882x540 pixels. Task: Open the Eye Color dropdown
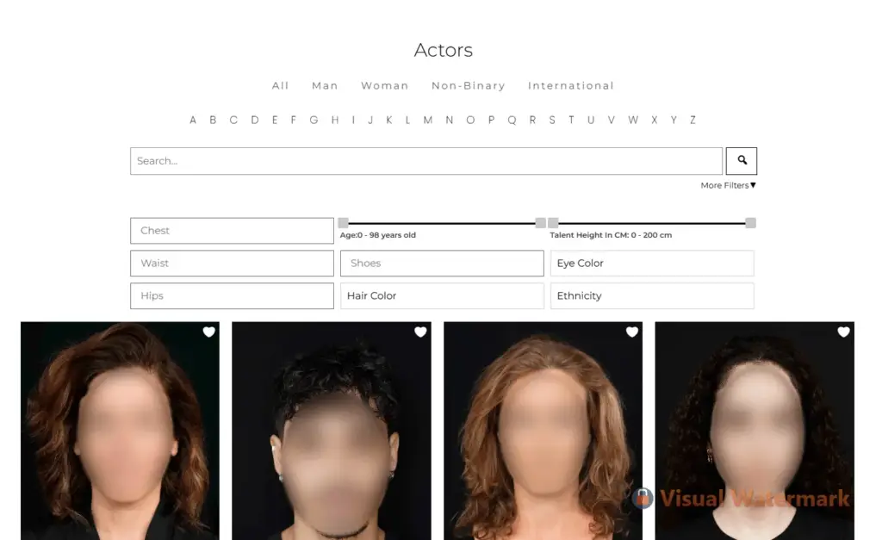click(652, 264)
